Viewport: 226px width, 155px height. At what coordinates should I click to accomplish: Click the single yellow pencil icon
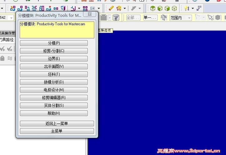(111, 8)
